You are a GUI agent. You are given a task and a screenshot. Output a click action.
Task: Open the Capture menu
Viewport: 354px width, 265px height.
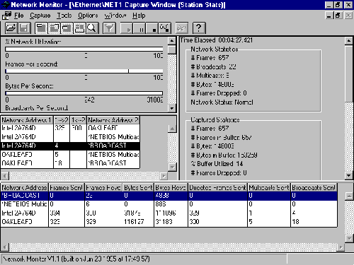(x=40, y=16)
